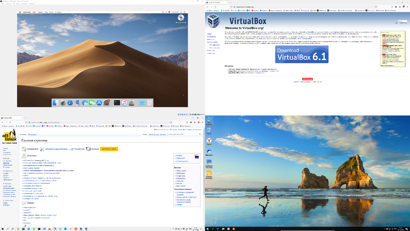The image size is (410, 231).
Task: Open Yandex browser icon on guest desktop
Action: [x=209, y=141]
